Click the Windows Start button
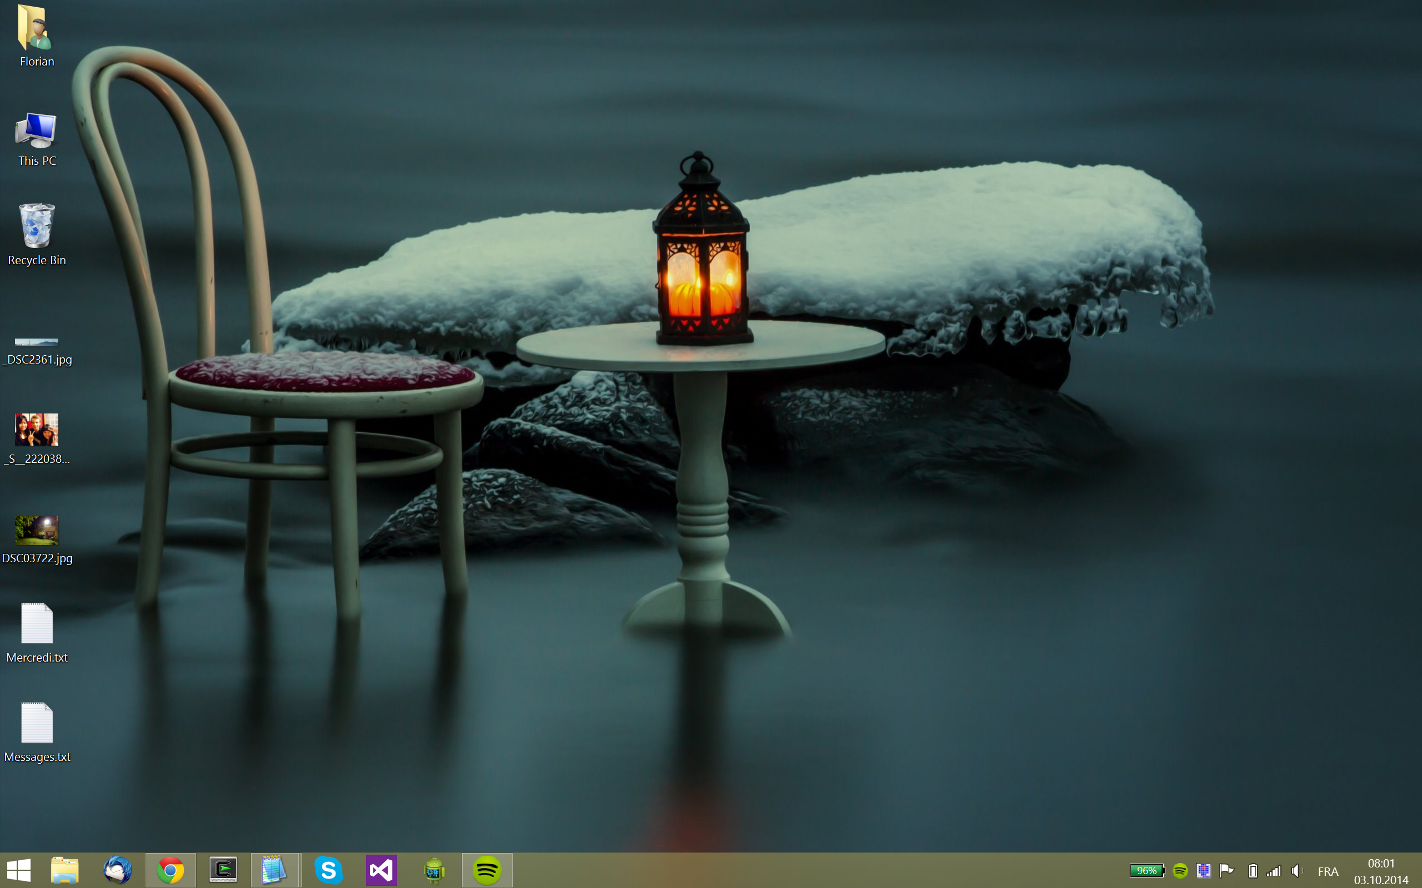Viewport: 1422px width, 888px height. tap(19, 870)
